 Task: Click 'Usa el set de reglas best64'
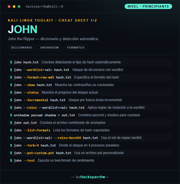coord(121,138)
